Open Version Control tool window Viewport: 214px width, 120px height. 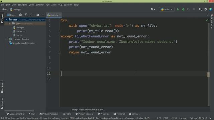[x=16, y=114]
